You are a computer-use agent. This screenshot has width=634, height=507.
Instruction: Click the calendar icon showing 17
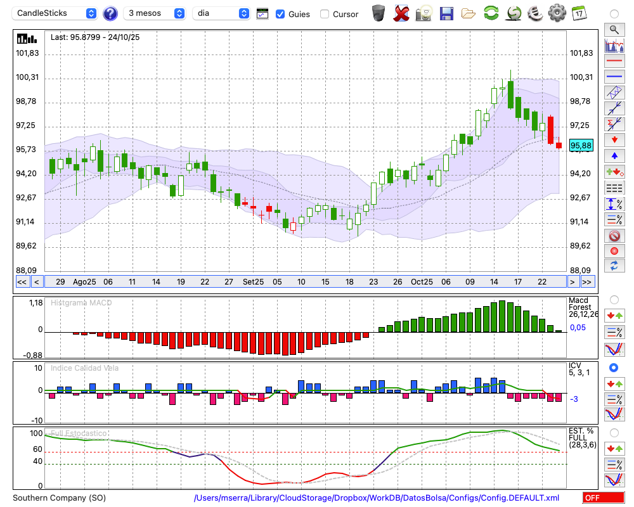coord(579,13)
